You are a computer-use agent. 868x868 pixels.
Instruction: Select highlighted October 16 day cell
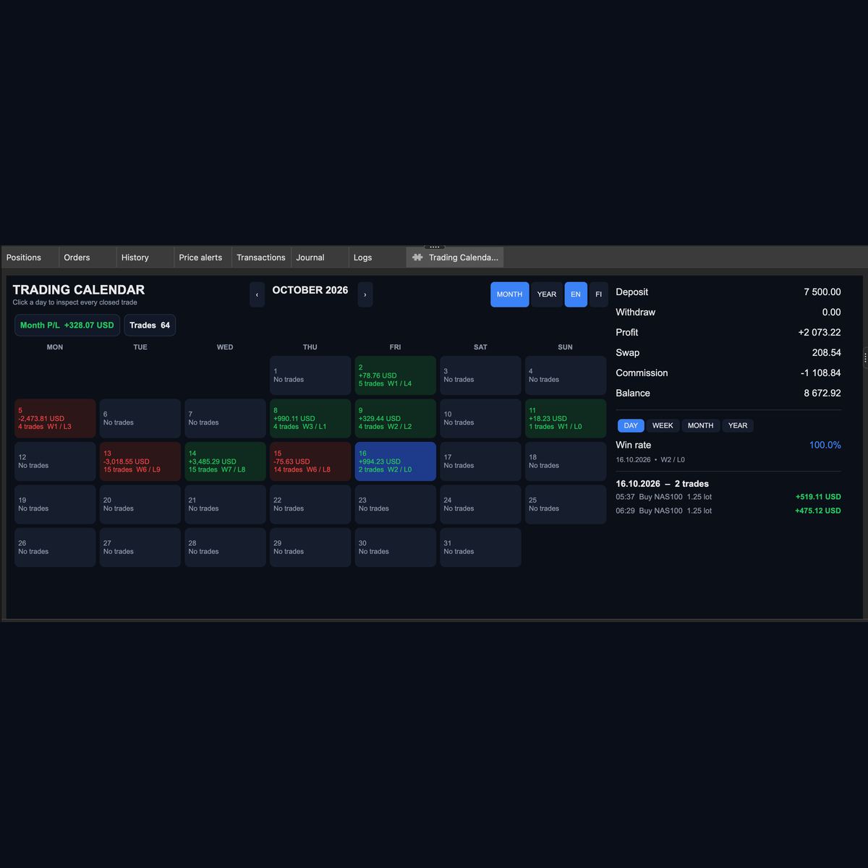[395, 461]
